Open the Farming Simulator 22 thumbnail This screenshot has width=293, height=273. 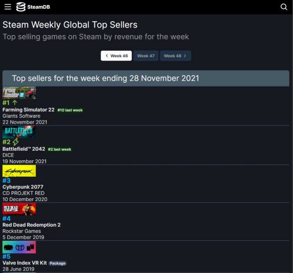pyautogui.click(x=19, y=93)
